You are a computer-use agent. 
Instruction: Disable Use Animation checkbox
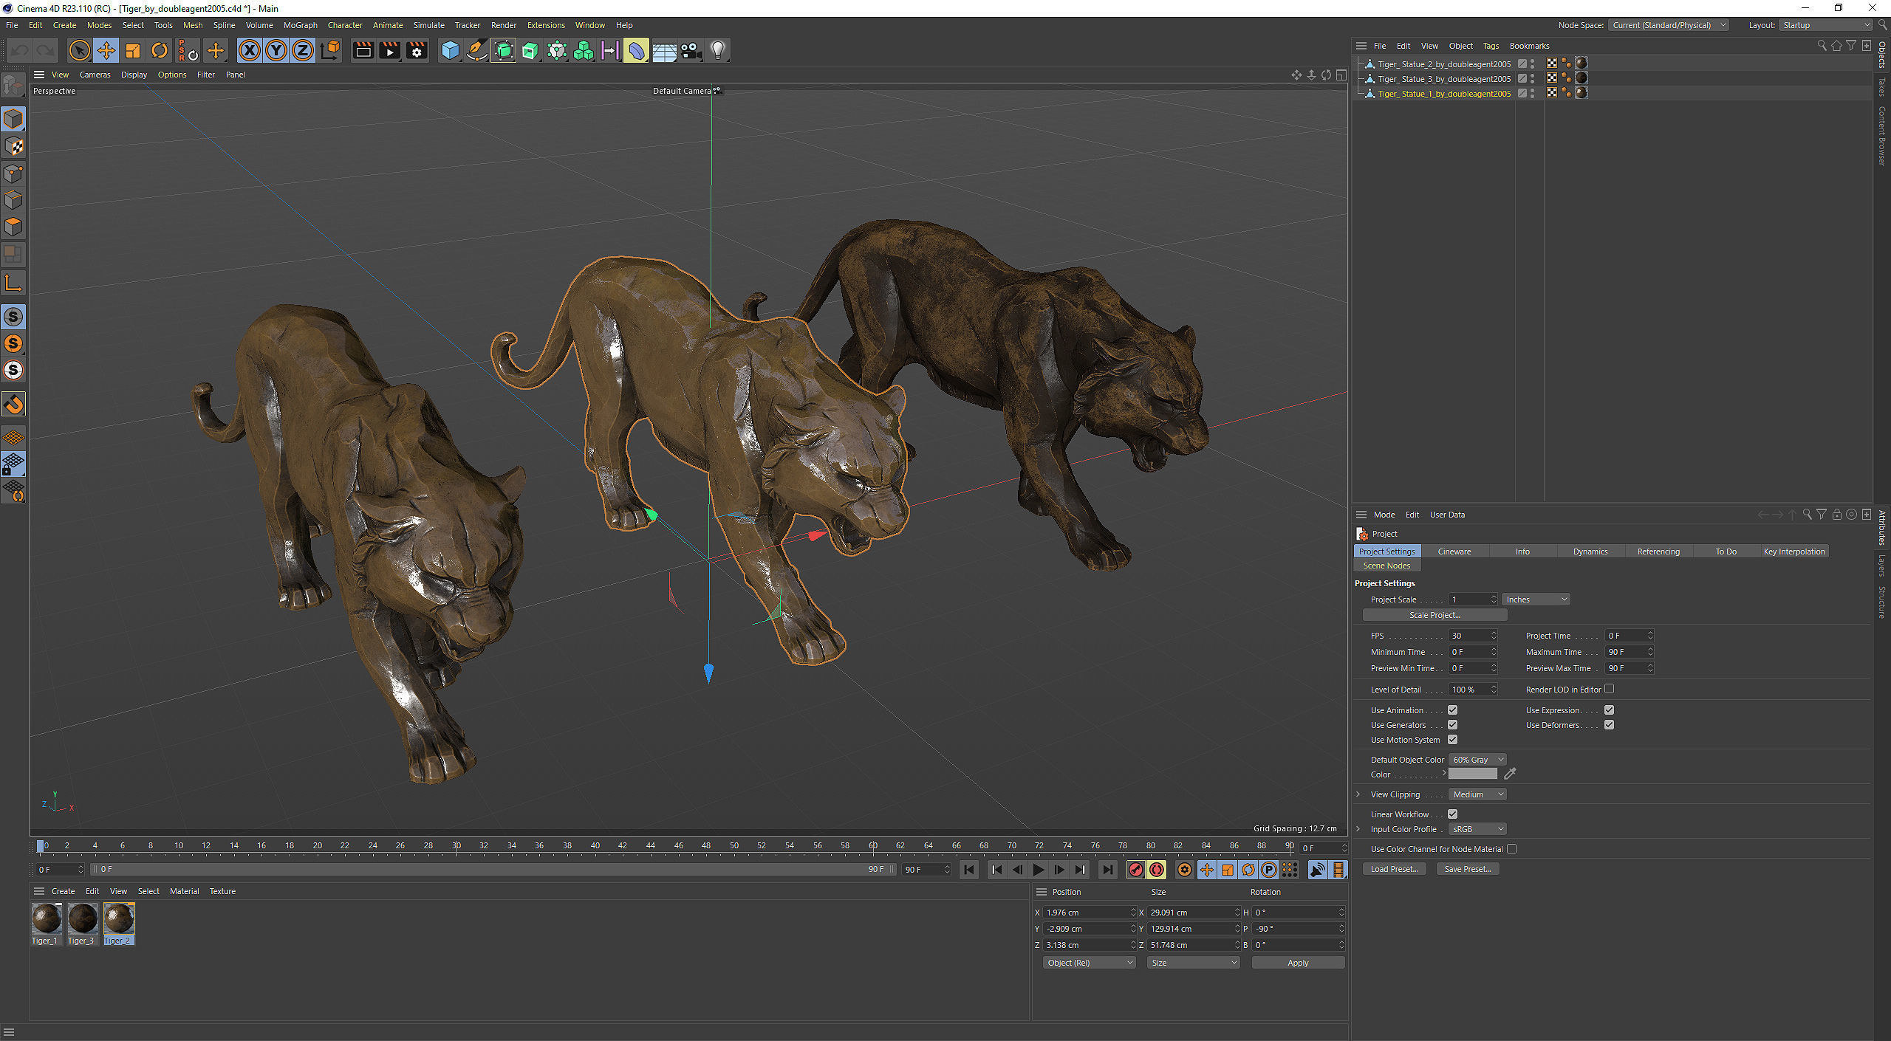(1452, 710)
